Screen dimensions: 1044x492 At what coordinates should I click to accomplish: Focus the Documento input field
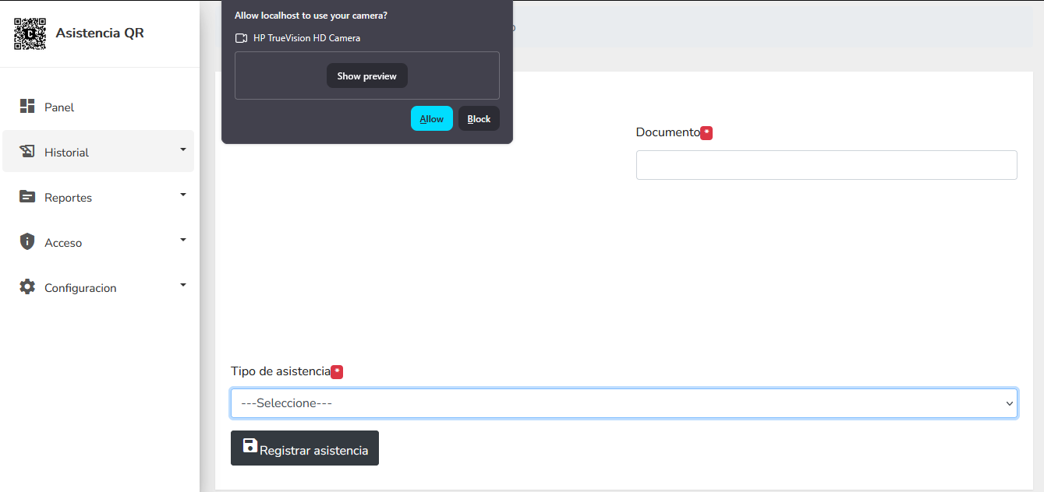826,165
